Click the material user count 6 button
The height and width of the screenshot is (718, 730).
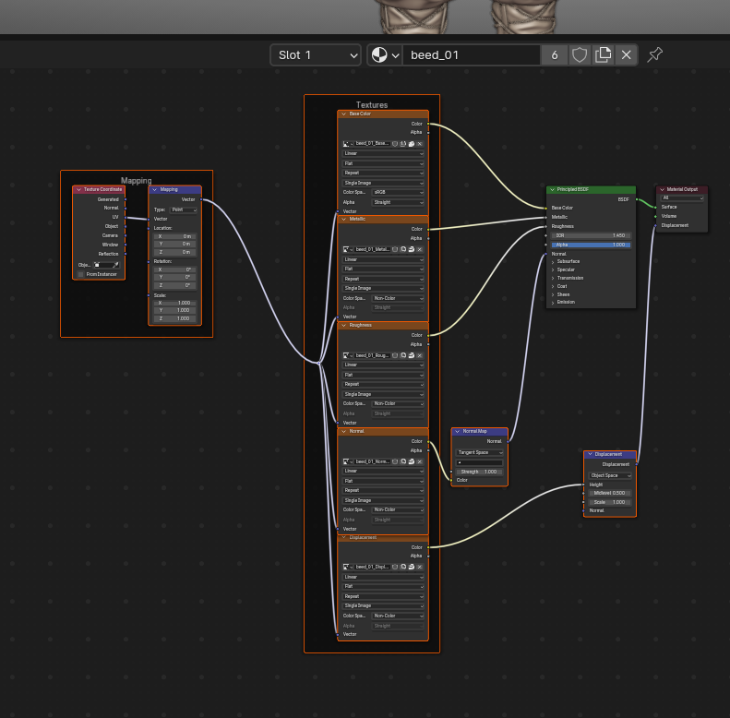(x=554, y=55)
